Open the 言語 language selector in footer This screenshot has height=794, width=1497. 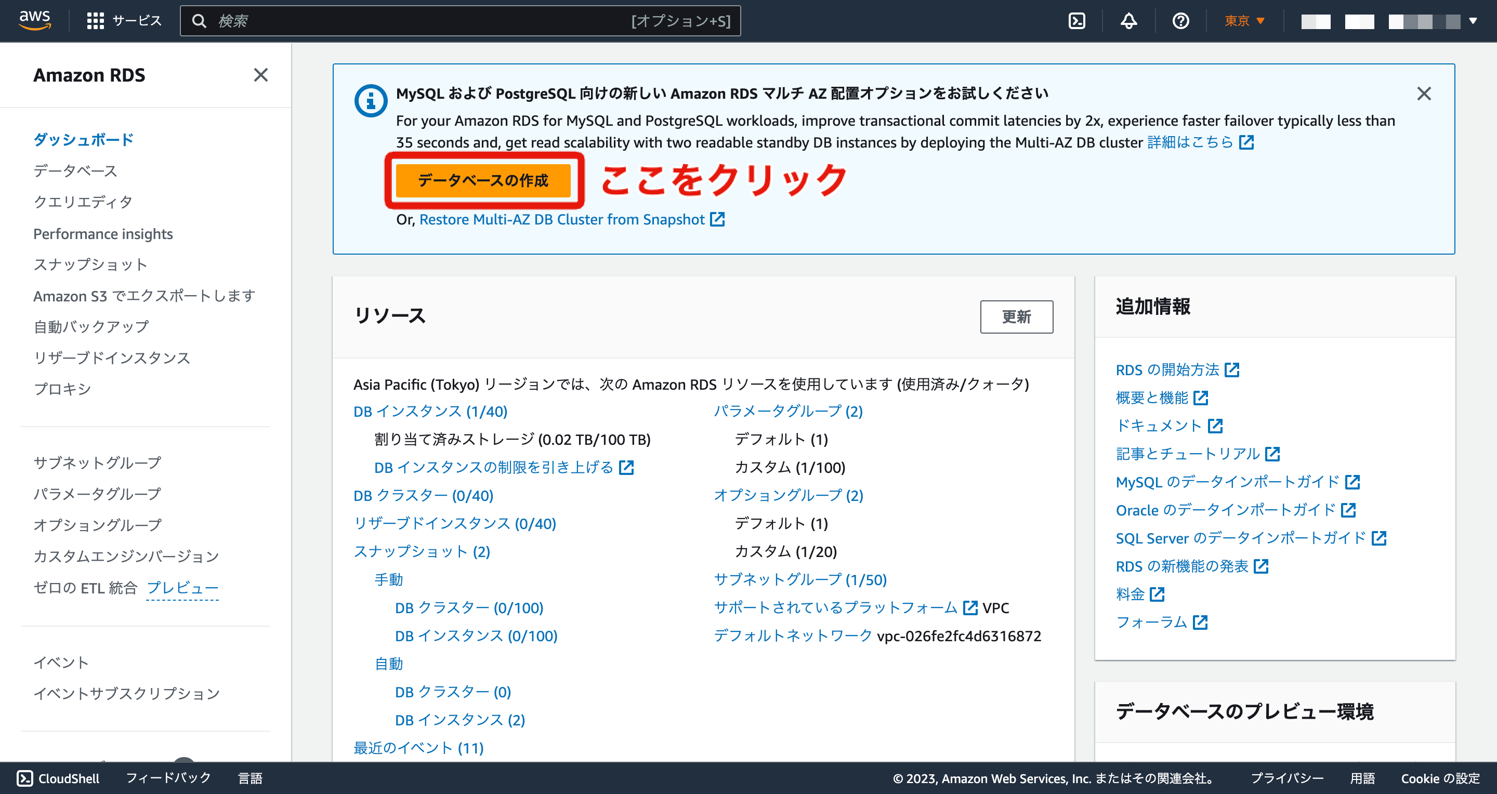(251, 778)
